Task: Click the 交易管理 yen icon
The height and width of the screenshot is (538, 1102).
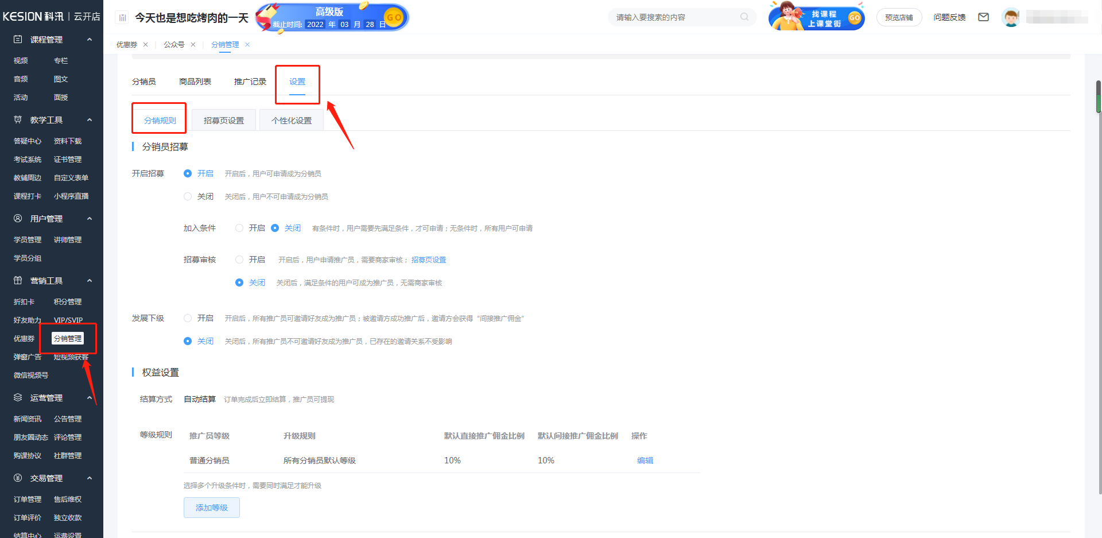Action: 18,478
